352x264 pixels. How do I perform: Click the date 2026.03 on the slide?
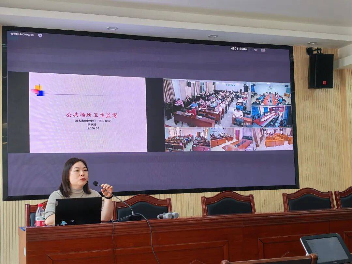pos(93,128)
